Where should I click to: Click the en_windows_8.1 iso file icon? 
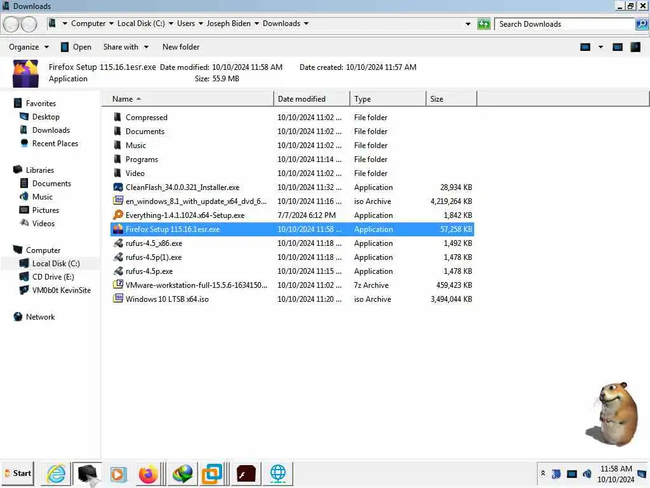117,201
